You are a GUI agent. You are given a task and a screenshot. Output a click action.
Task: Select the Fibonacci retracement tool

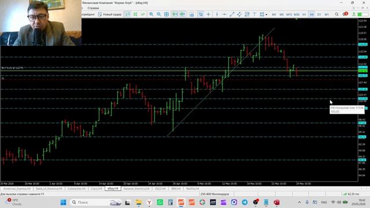tap(247, 14)
